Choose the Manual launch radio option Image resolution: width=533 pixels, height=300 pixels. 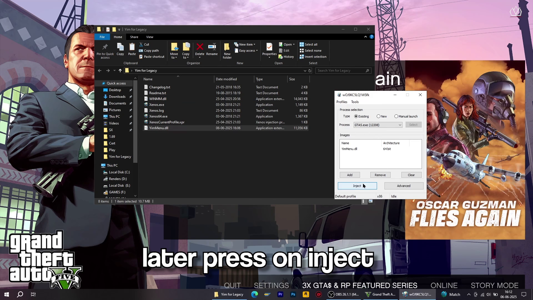point(396,116)
